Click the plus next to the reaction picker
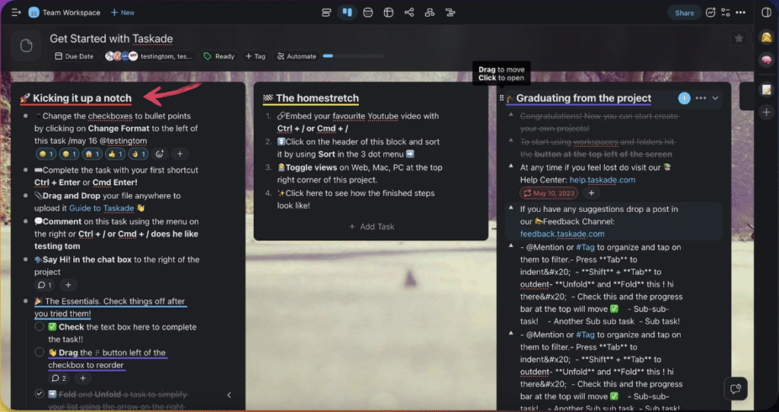Screen dimensions: 779x412 [x=180, y=154]
